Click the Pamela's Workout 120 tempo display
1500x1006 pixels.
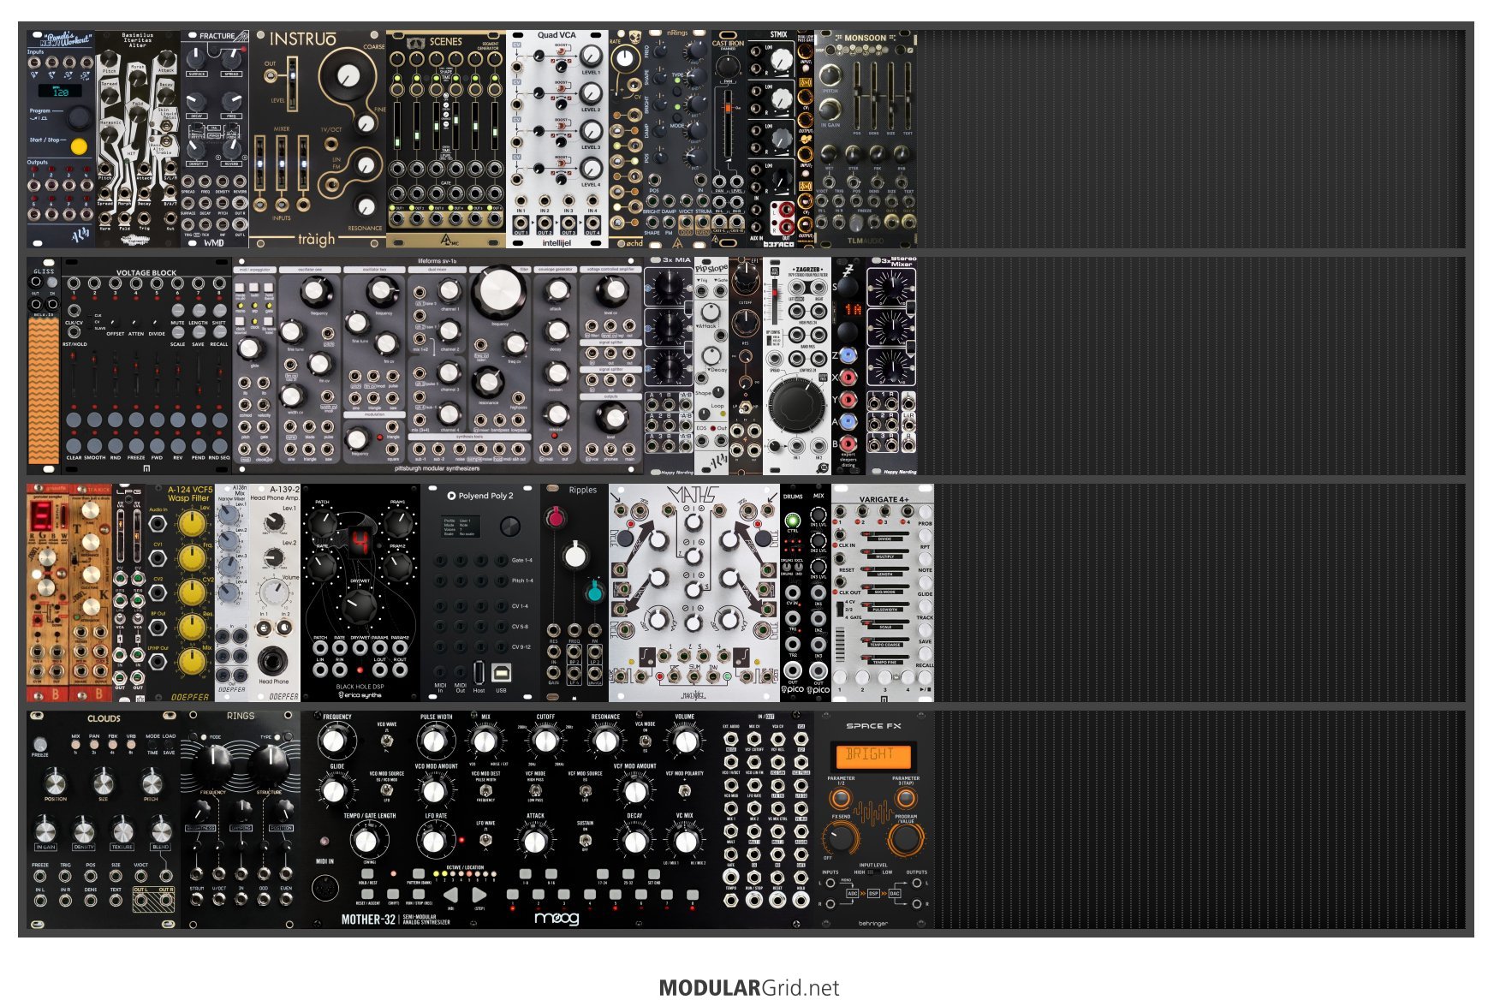tap(60, 91)
